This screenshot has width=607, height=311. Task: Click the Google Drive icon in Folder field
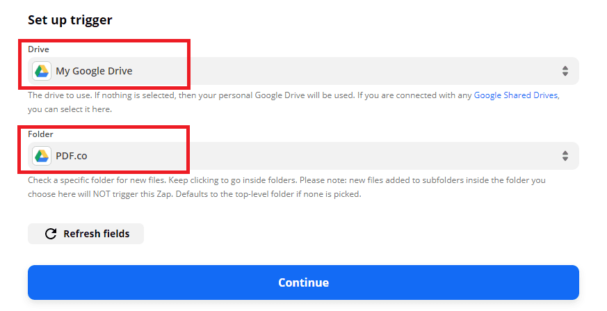42,156
